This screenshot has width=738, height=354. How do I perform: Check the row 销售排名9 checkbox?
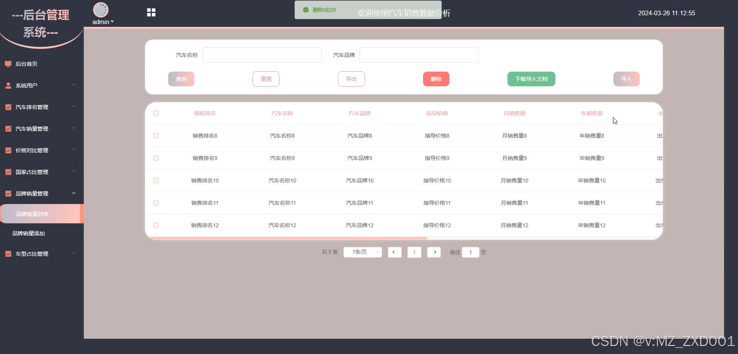coord(156,158)
